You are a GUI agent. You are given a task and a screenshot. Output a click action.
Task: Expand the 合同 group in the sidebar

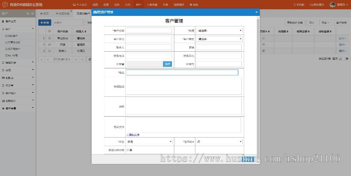click(x=18, y=70)
